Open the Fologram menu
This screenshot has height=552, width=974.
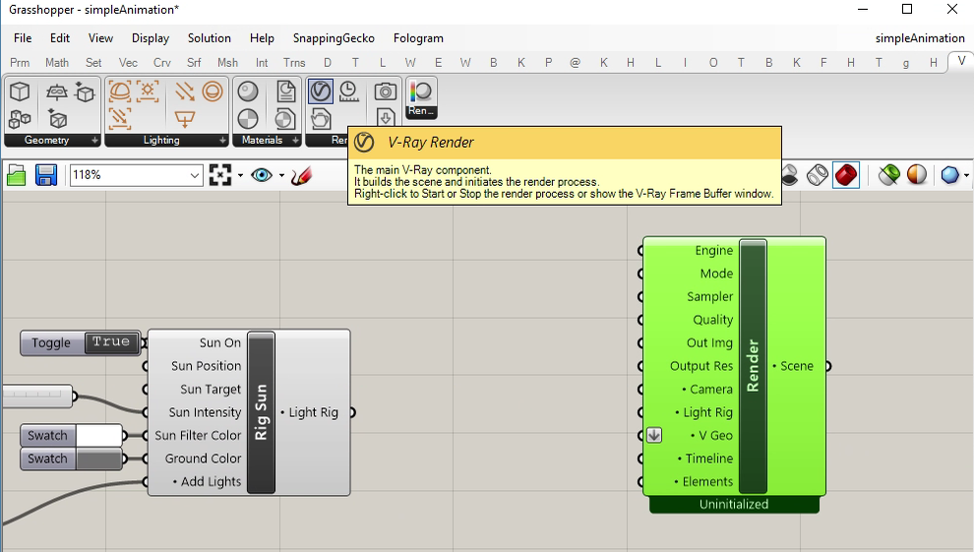(418, 37)
